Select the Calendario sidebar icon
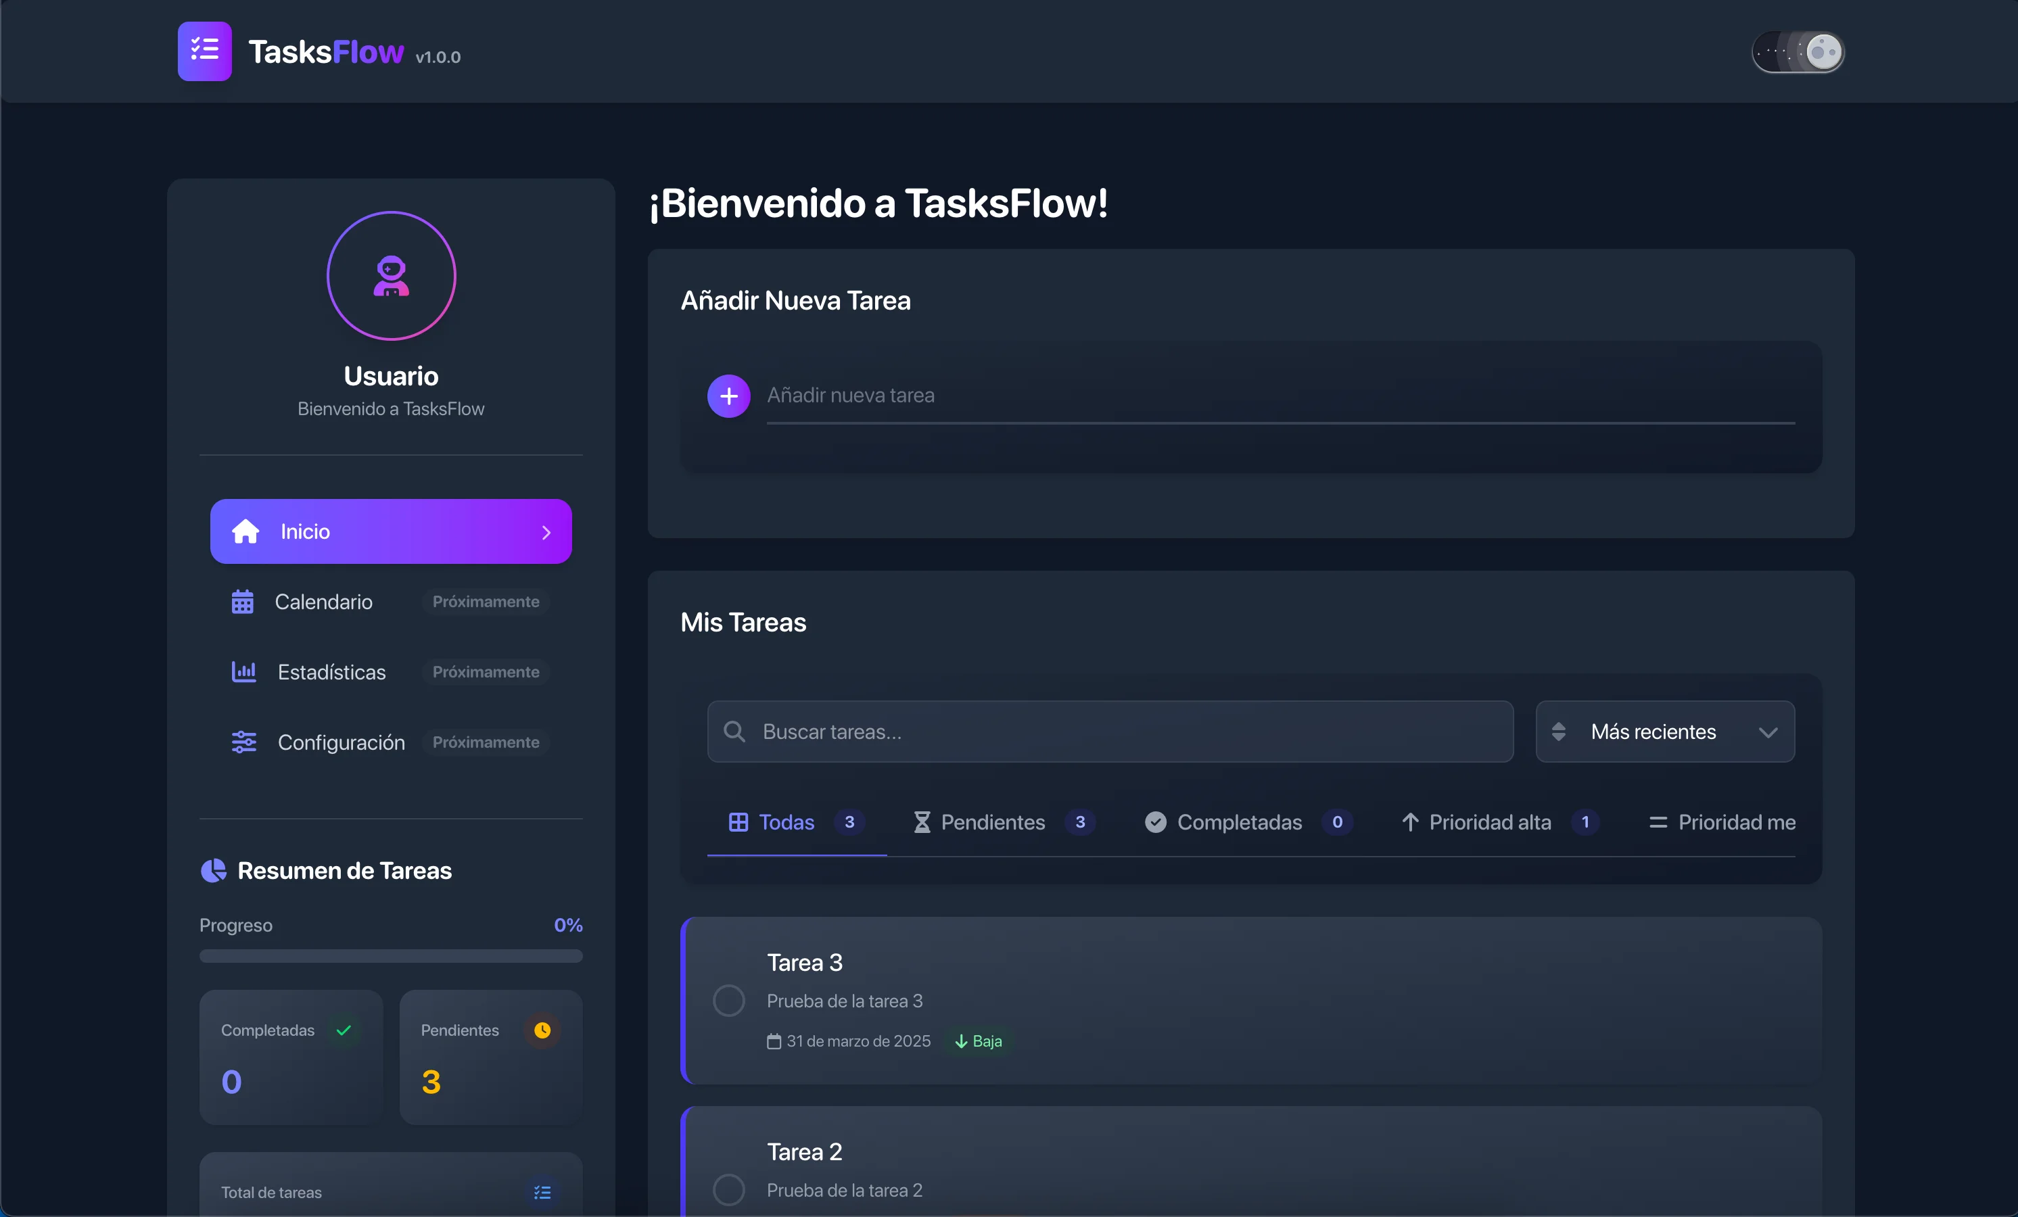2018x1217 pixels. 243,602
